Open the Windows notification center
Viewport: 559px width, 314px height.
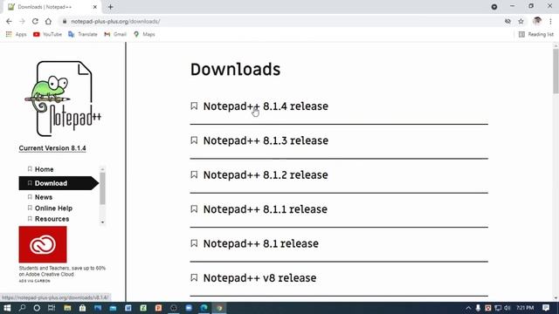pyautogui.click(x=546, y=308)
